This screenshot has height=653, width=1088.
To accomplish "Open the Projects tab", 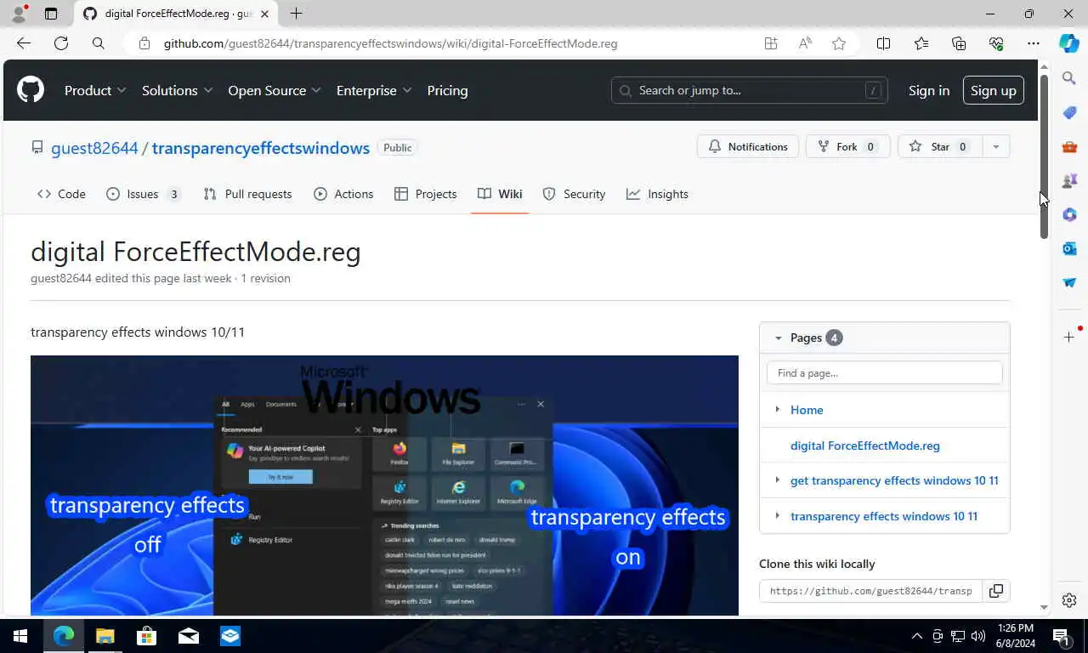I will 426,194.
